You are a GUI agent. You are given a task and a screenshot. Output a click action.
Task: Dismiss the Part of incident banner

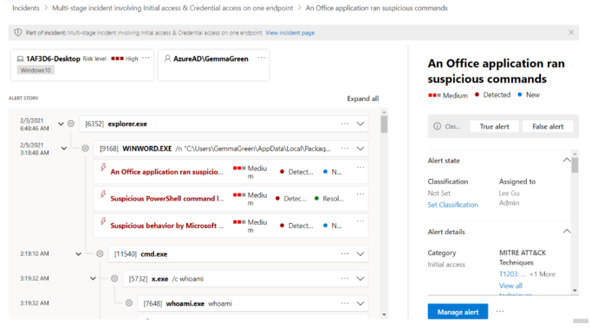coord(571,33)
